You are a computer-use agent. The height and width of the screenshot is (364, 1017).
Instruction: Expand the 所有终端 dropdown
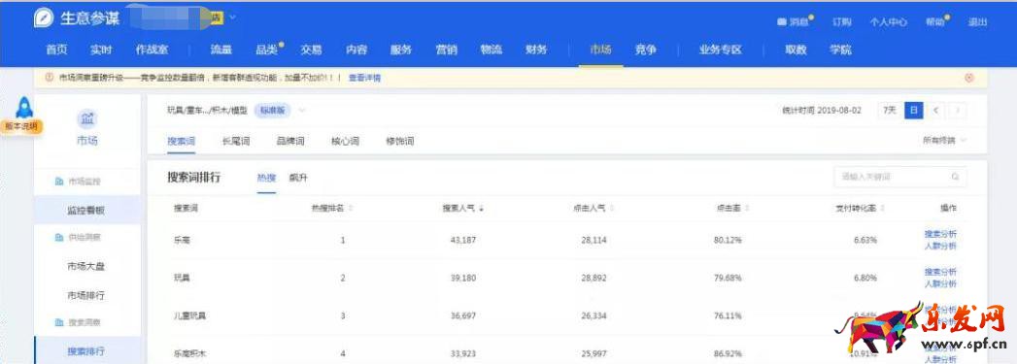[x=944, y=140]
